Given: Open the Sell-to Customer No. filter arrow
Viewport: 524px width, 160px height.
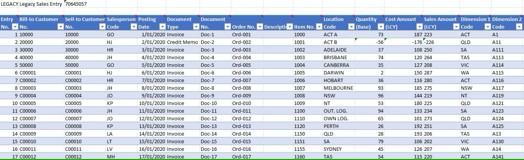Looking at the screenshot, I should (102, 27).
